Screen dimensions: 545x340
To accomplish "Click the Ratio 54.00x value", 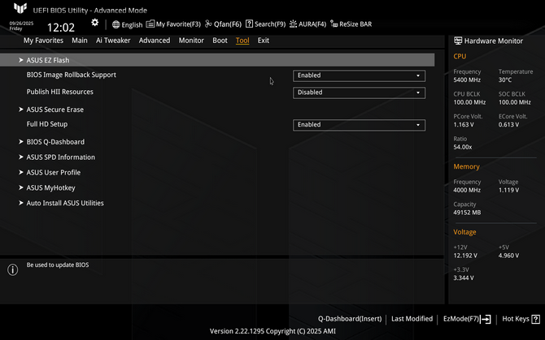I will click(x=463, y=147).
